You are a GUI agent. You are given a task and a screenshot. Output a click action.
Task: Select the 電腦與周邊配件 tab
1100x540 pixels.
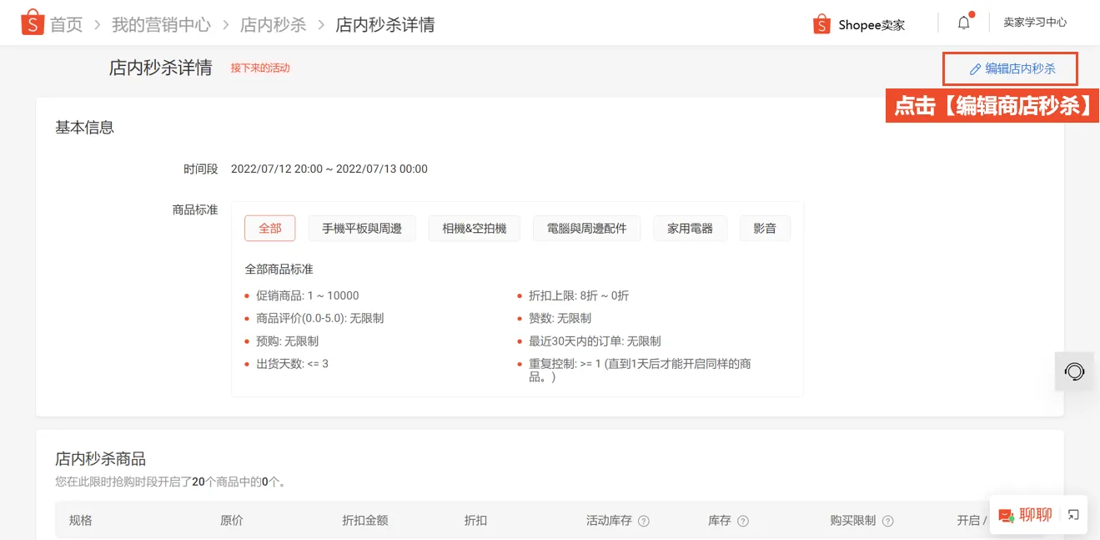coord(586,228)
